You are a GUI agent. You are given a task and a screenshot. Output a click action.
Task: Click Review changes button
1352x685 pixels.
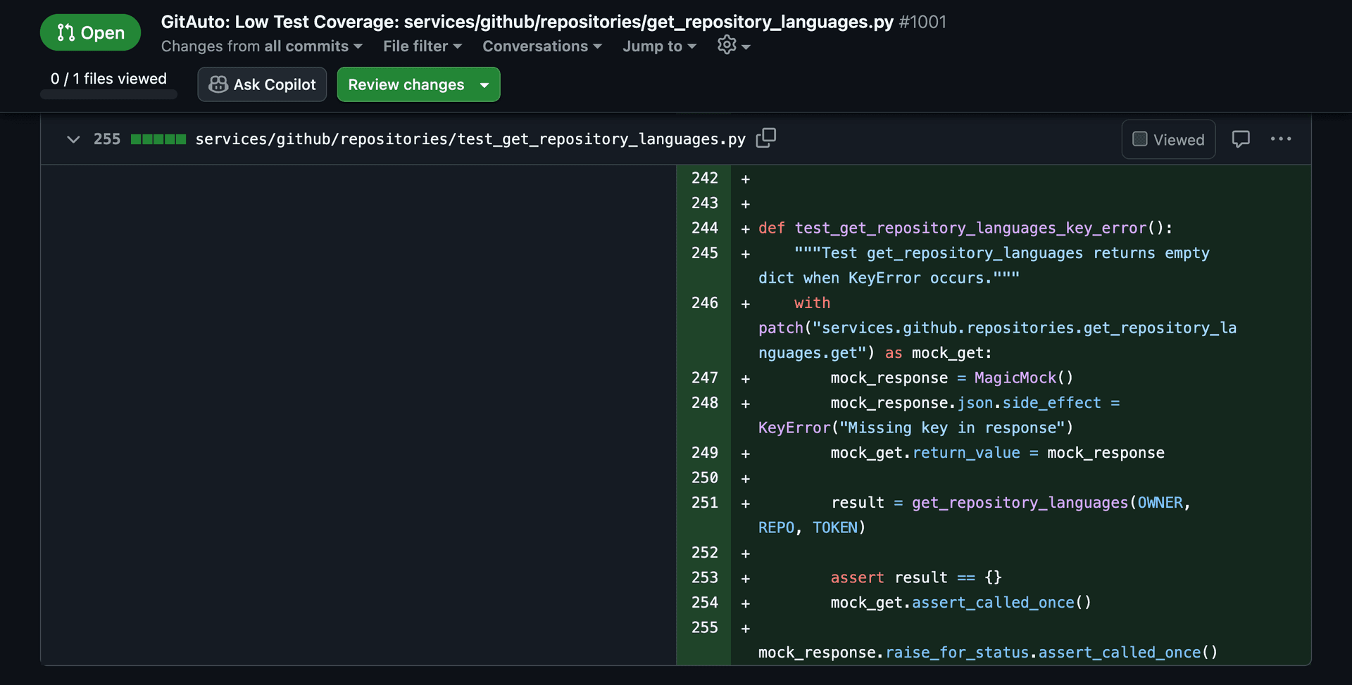click(x=418, y=84)
